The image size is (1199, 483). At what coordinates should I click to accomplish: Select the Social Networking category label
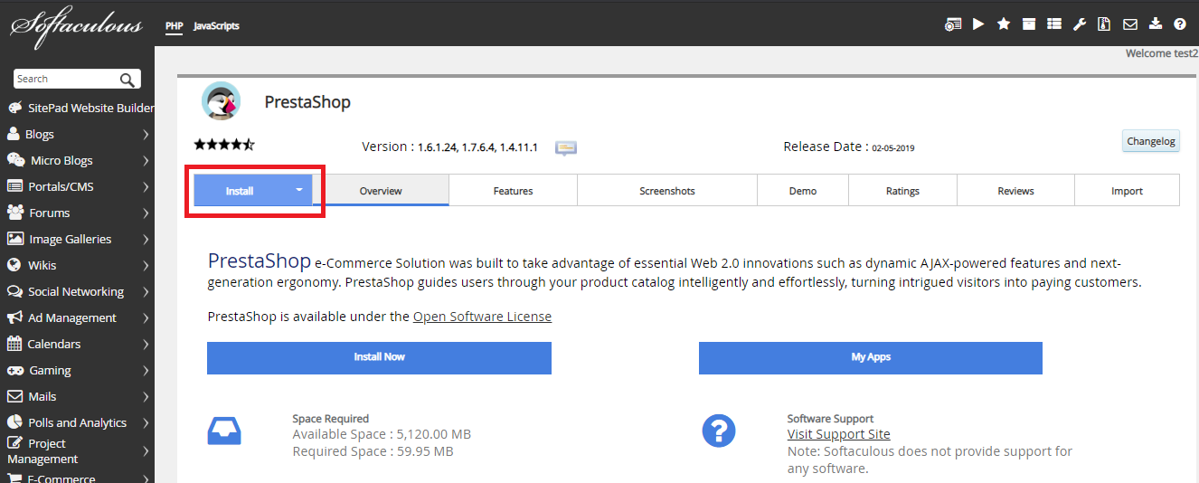[76, 291]
